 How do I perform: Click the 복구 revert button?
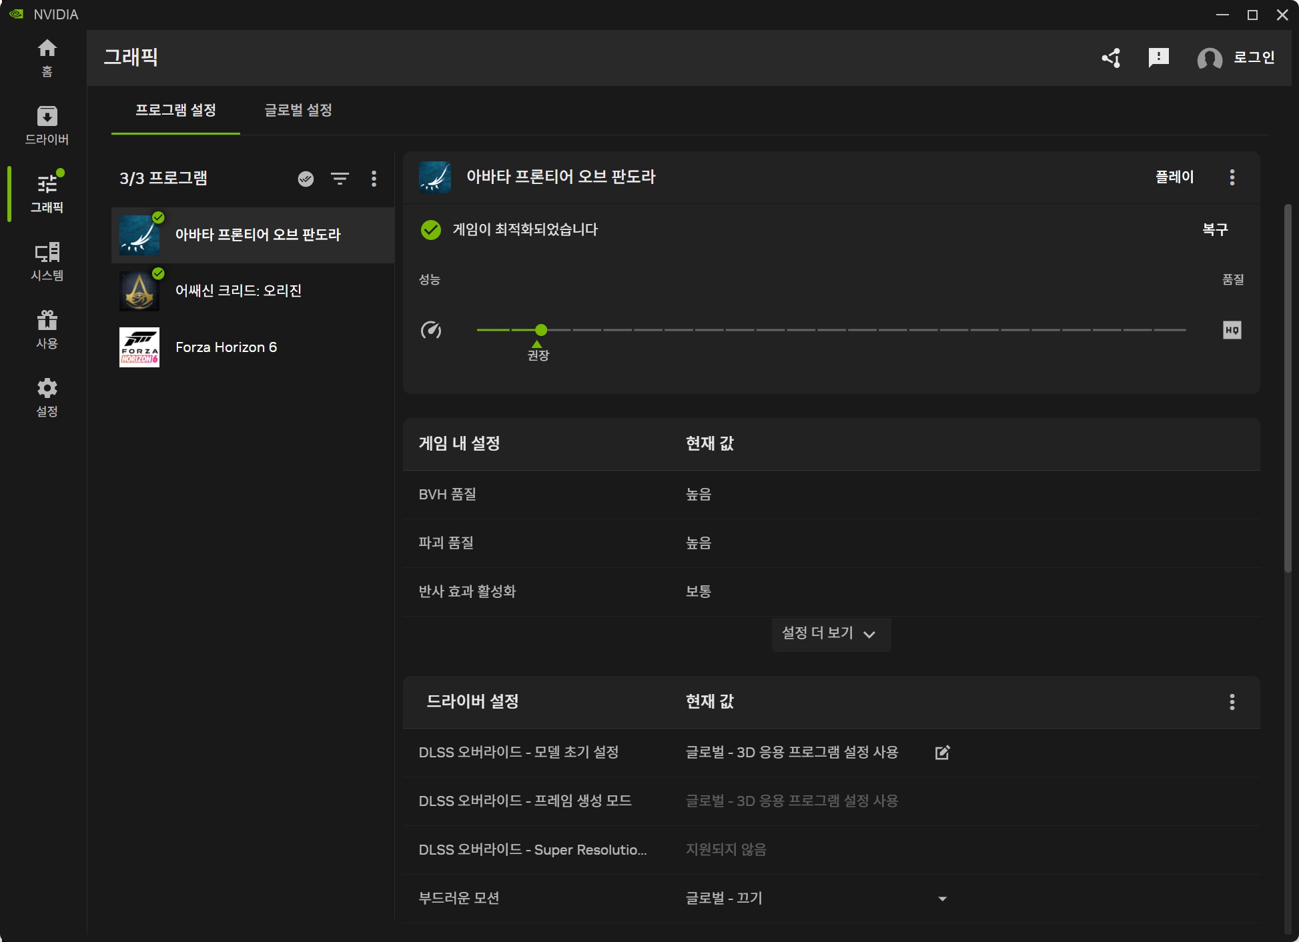pyautogui.click(x=1215, y=230)
